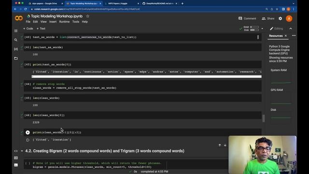Open the Insert menu

[53, 22]
